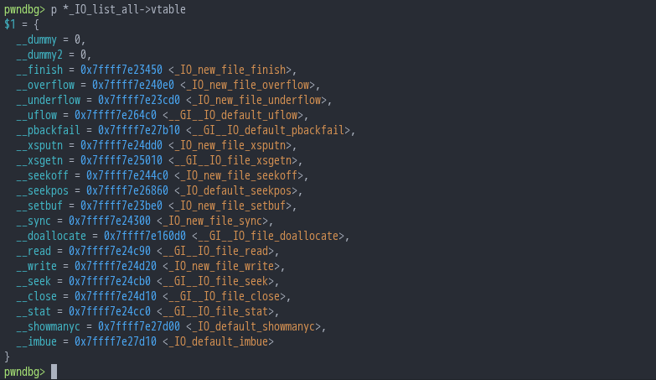The height and width of the screenshot is (380, 656).
Task: Click the _IO_default_showmanyc symbol
Action: point(254,326)
